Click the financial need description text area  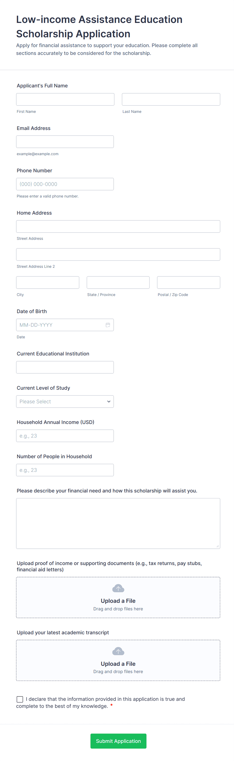click(x=118, y=523)
